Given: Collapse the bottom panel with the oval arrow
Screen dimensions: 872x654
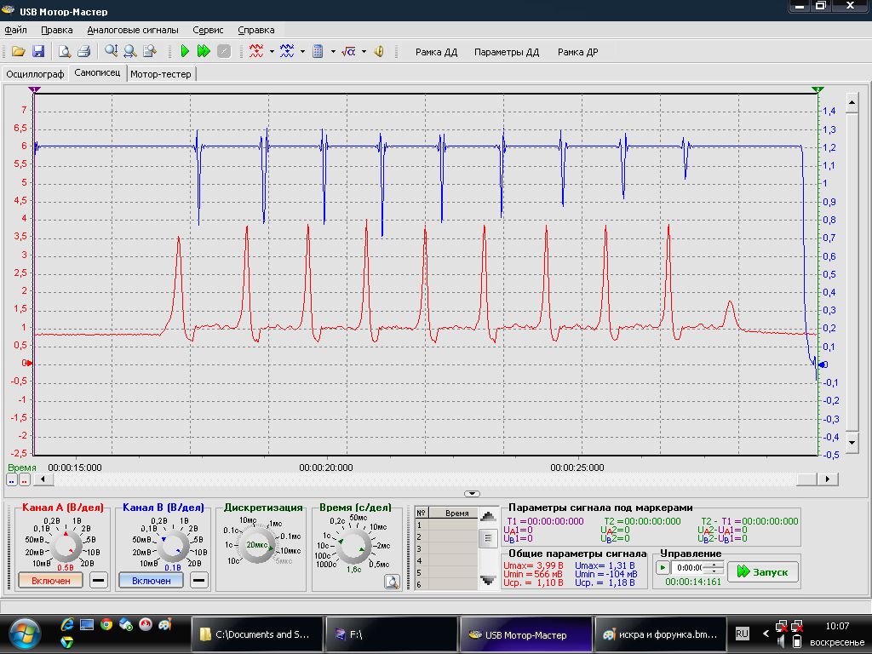Looking at the screenshot, I should 472,493.
